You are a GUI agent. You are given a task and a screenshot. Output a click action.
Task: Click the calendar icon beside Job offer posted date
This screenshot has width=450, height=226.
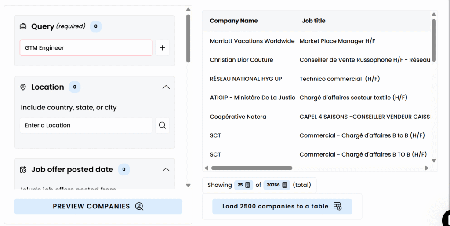pyautogui.click(x=23, y=170)
